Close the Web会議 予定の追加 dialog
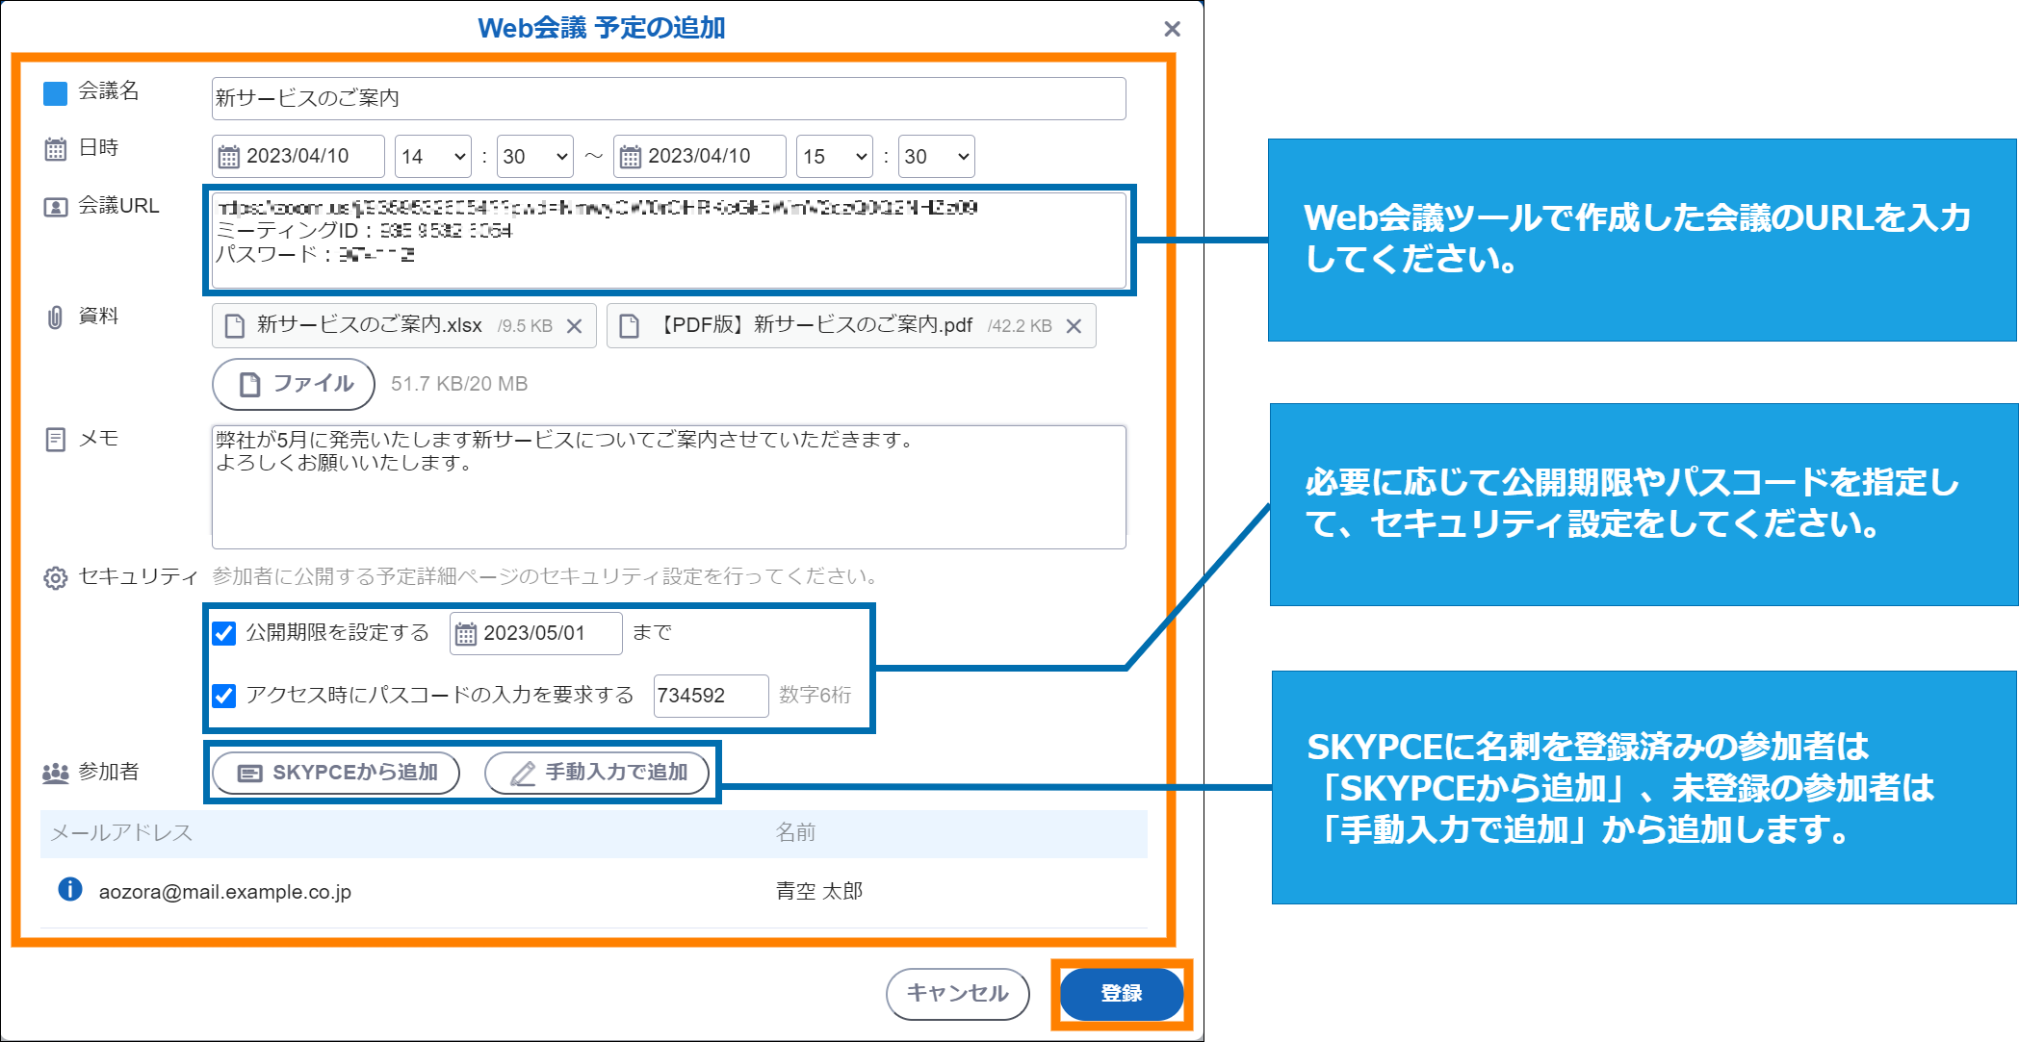2019x1042 pixels. (1172, 29)
